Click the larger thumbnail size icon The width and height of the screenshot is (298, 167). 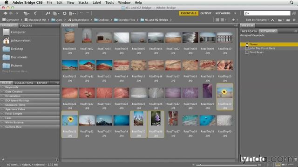(x=260, y=165)
